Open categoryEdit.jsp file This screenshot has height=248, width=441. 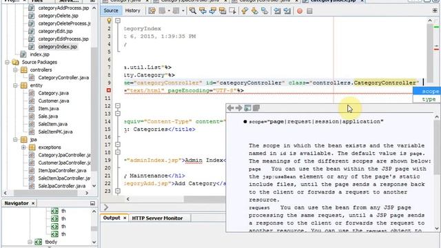[x=55, y=31]
